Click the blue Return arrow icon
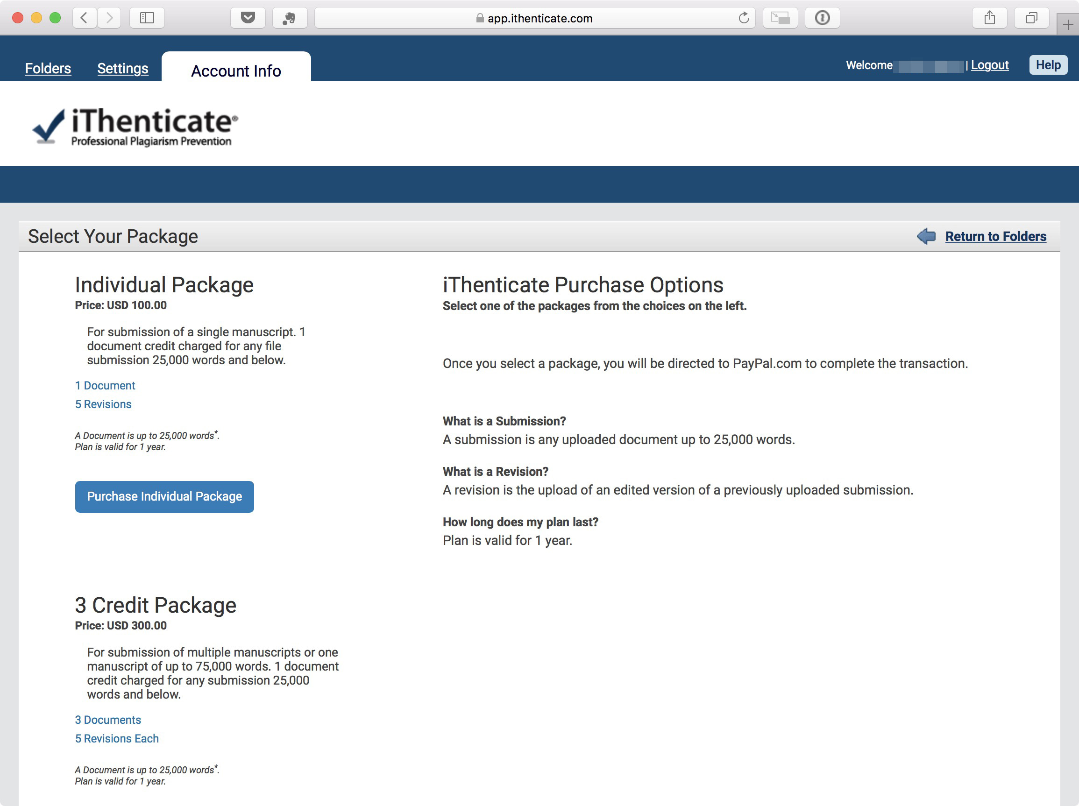The width and height of the screenshot is (1079, 806). point(926,236)
